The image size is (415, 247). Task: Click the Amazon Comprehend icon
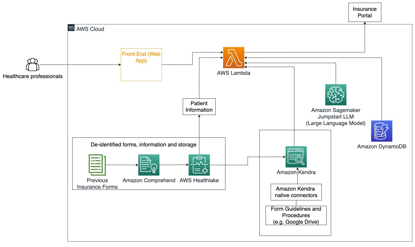point(149,165)
